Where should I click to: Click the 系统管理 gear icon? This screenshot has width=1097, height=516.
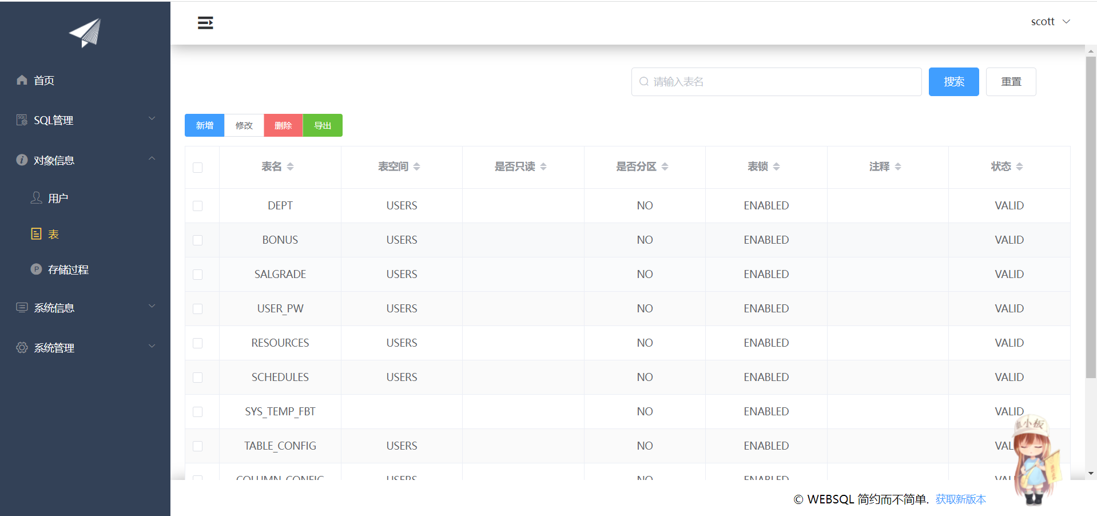point(22,348)
